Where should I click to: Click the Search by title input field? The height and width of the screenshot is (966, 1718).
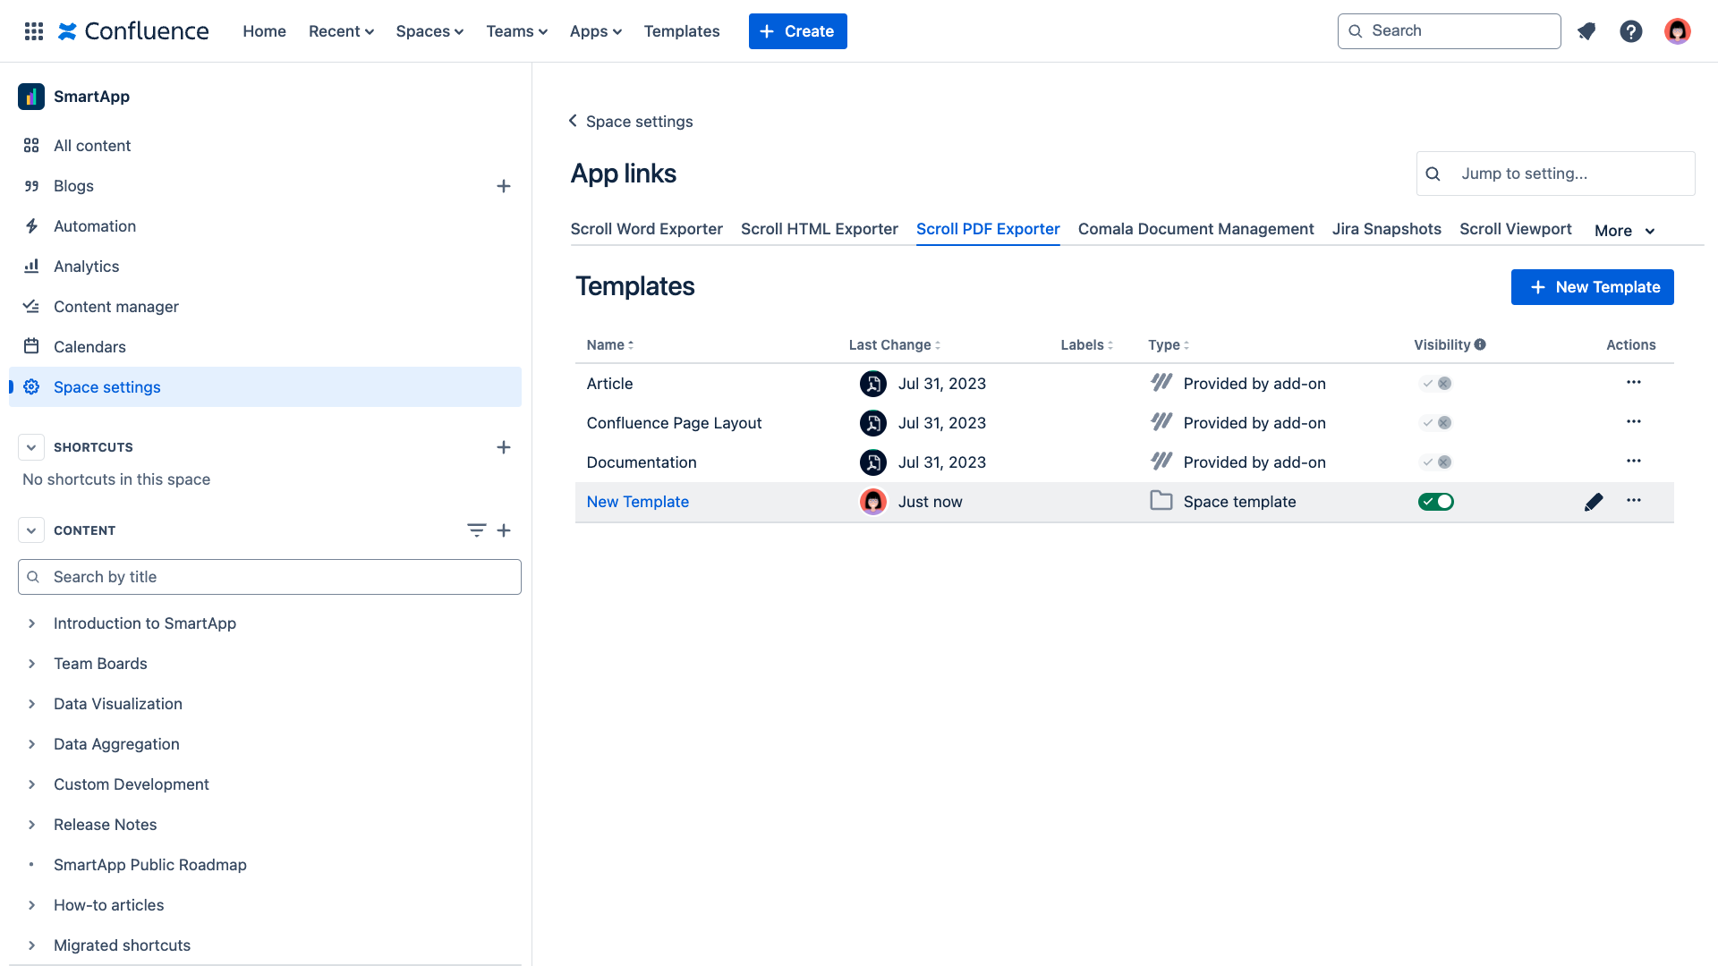pos(269,577)
